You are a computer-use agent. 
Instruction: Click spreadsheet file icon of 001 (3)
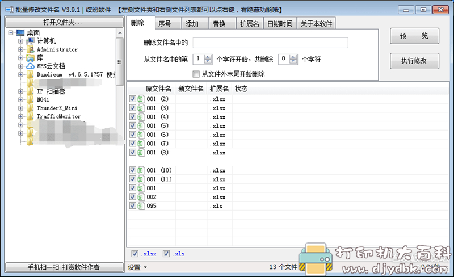(141, 108)
